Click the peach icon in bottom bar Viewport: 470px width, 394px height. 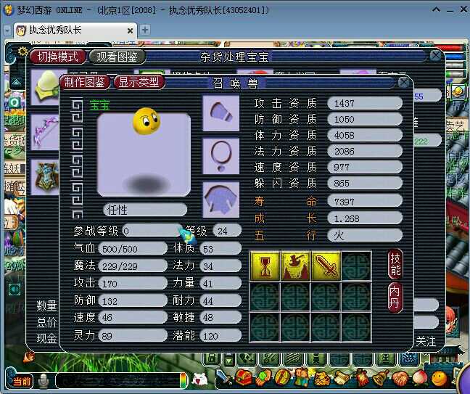point(420,378)
